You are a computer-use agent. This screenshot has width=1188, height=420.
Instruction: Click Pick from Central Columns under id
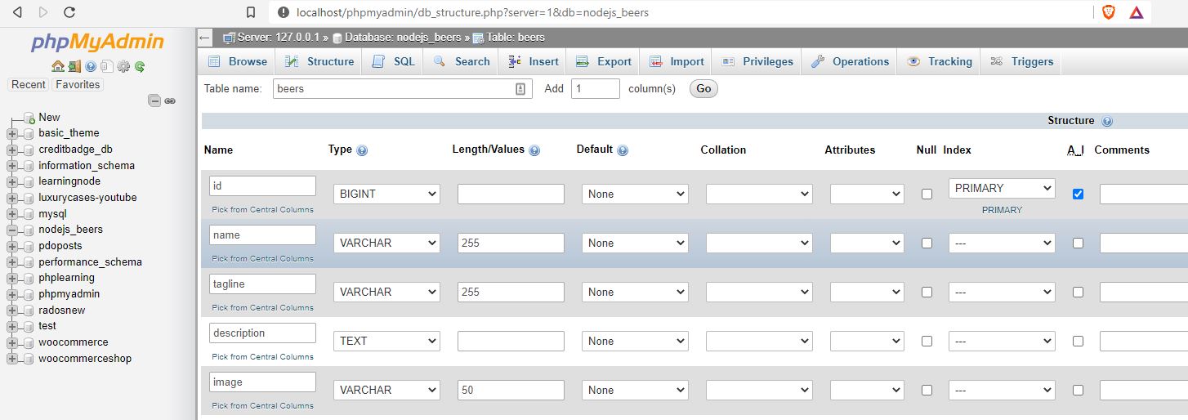[x=262, y=209]
